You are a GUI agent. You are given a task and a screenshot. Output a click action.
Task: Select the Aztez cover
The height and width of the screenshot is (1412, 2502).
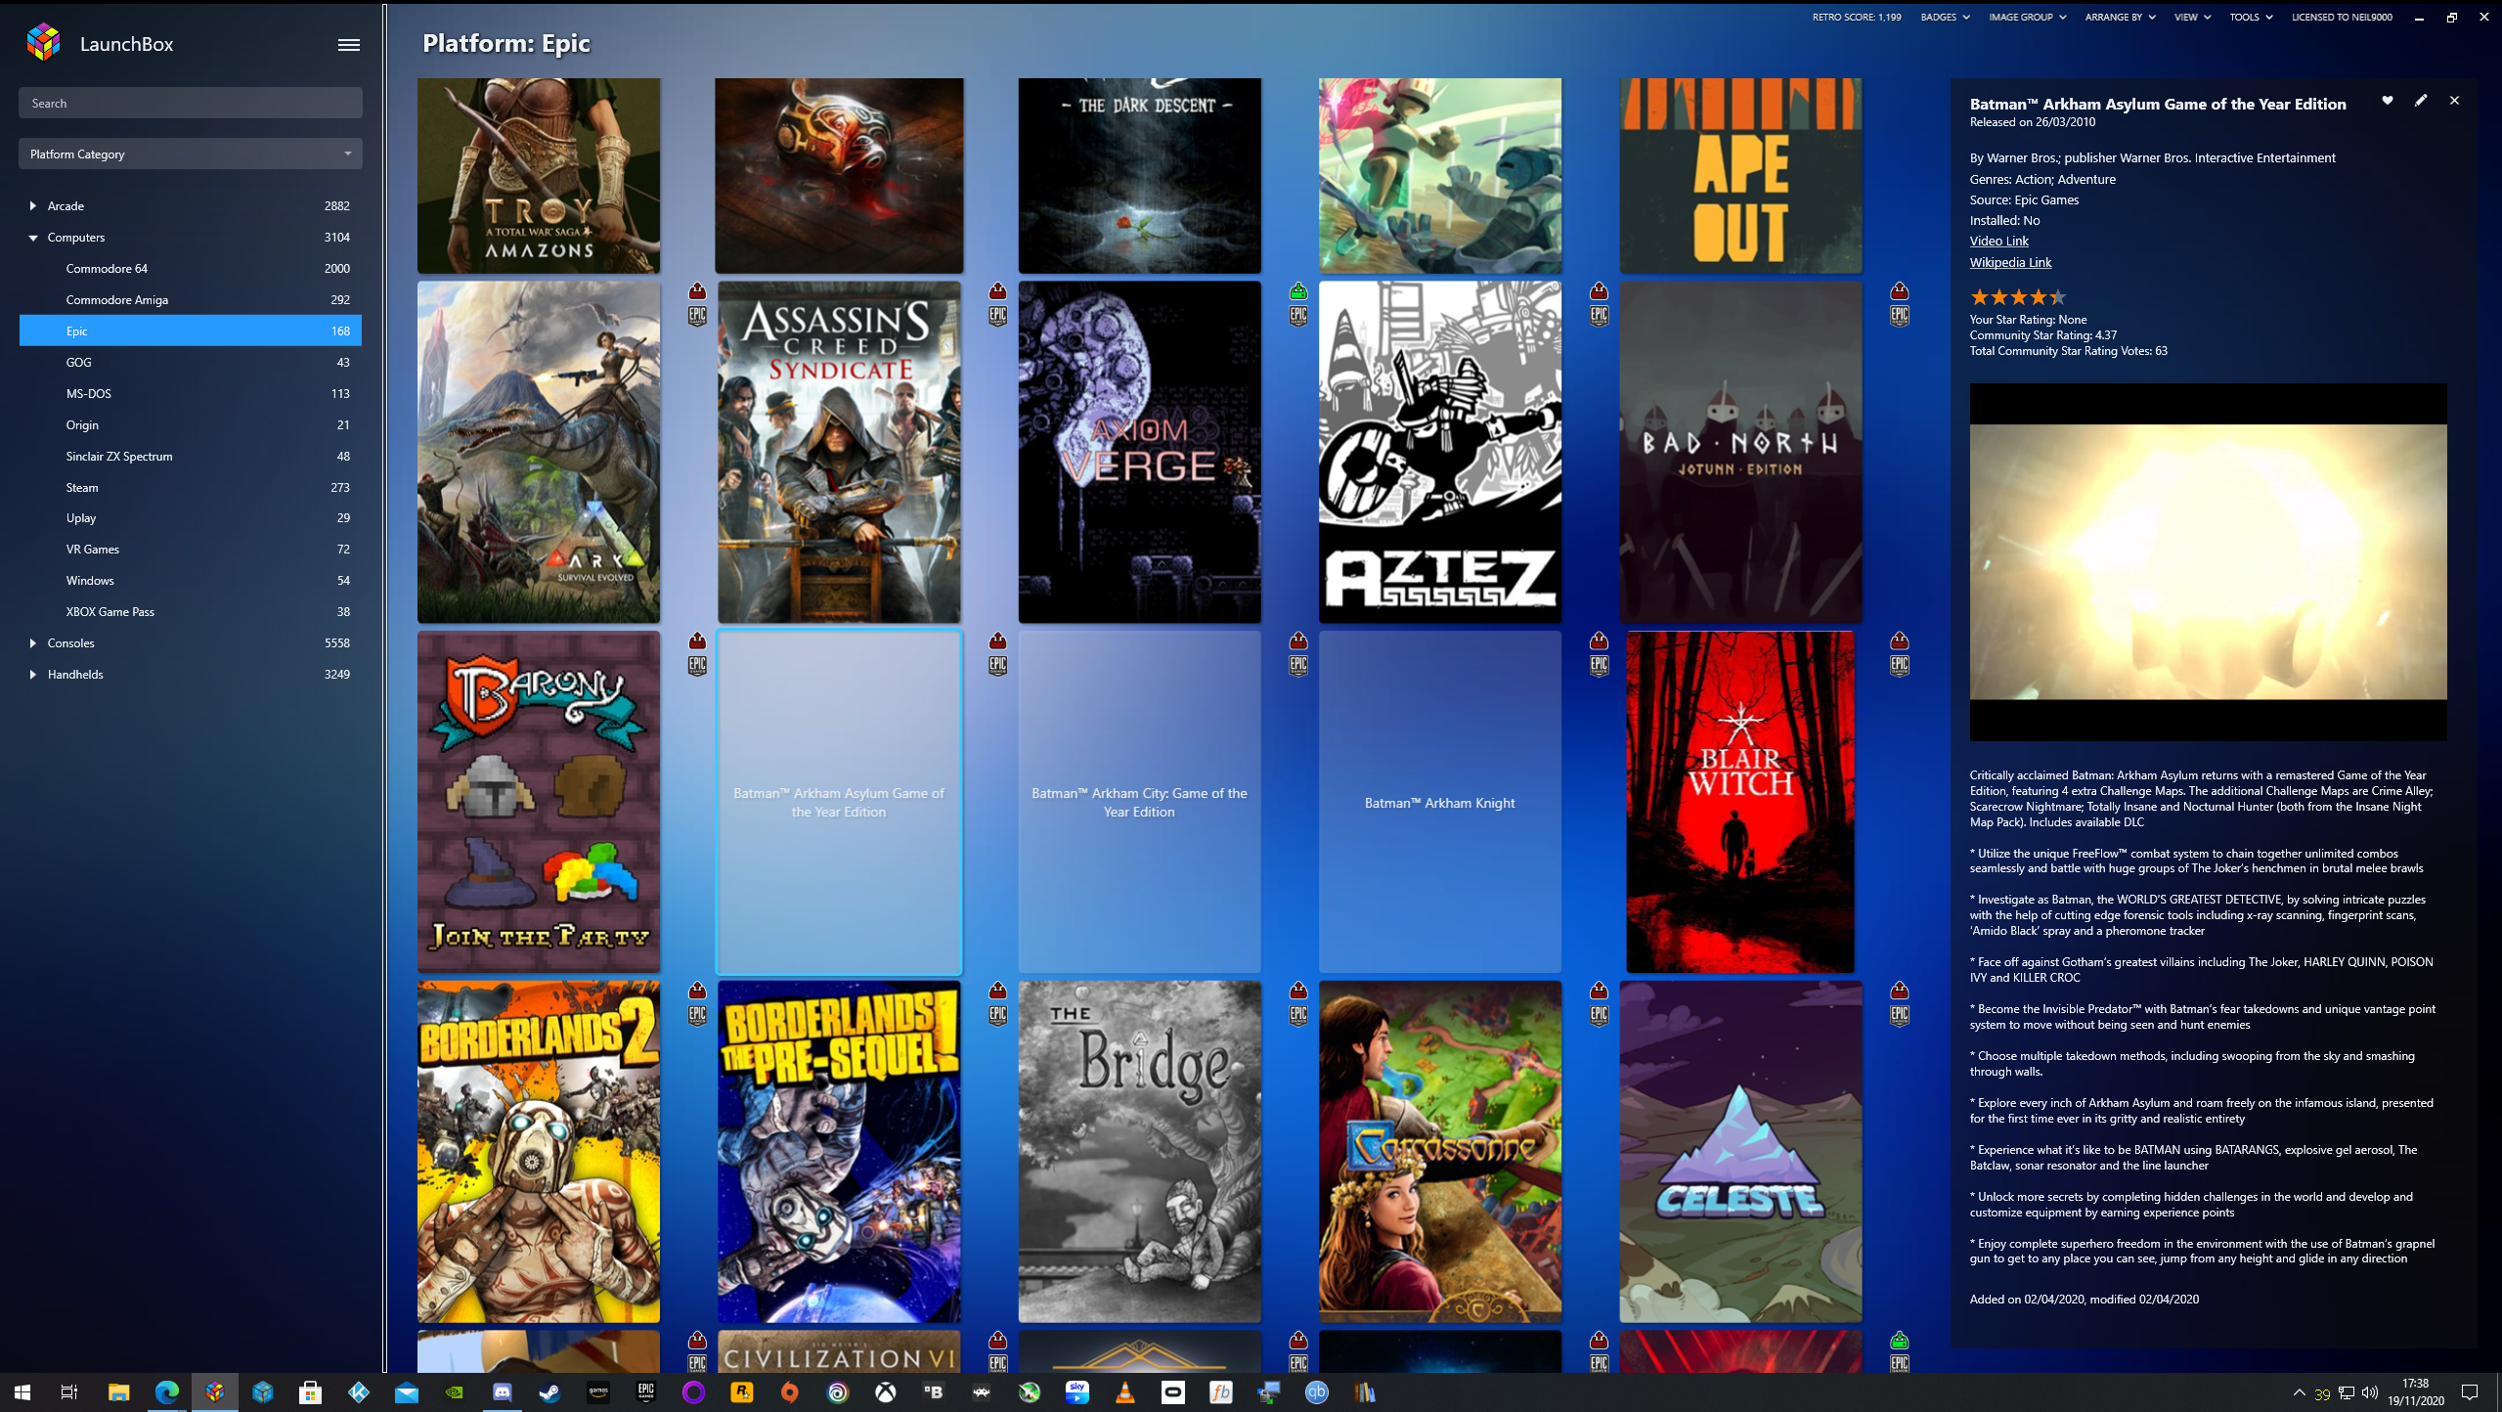click(x=1440, y=453)
